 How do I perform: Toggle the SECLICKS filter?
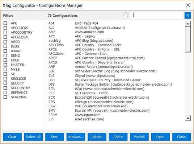5,79
